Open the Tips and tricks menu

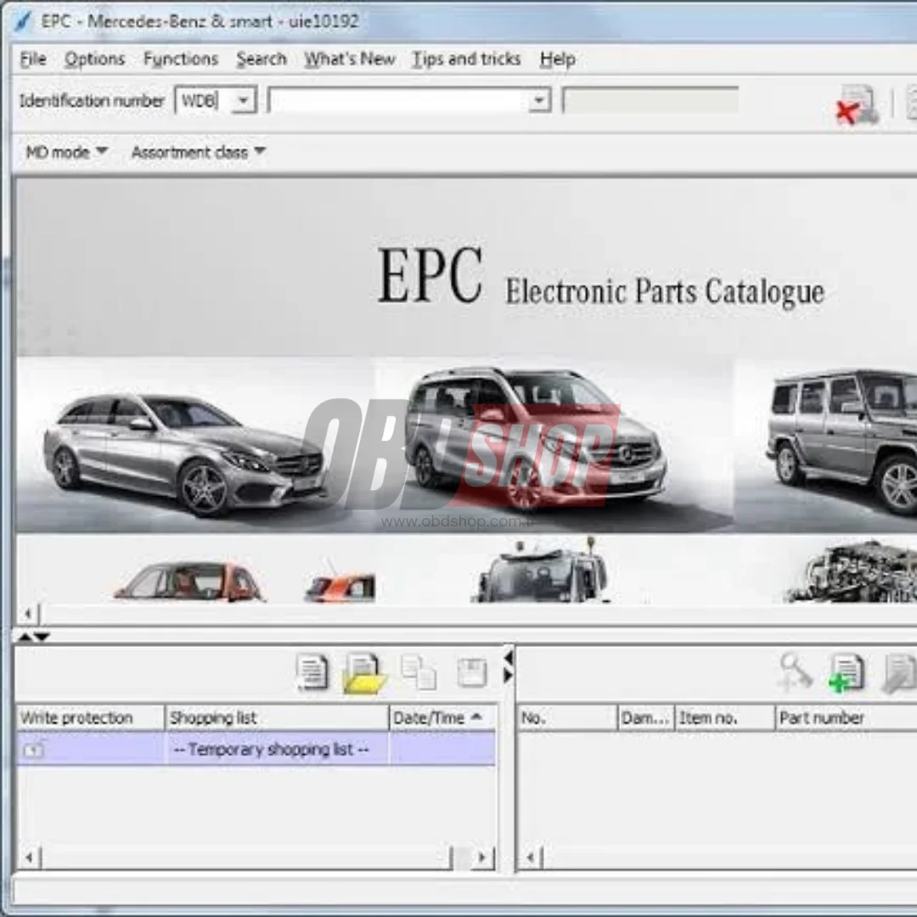coord(465,59)
